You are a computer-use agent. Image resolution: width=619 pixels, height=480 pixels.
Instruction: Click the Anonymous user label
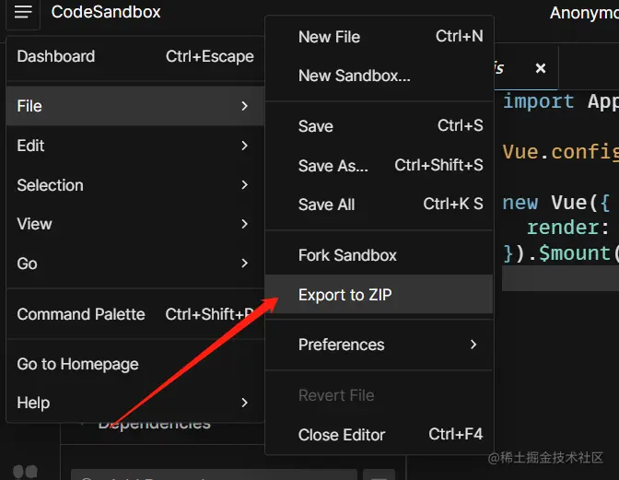point(584,13)
